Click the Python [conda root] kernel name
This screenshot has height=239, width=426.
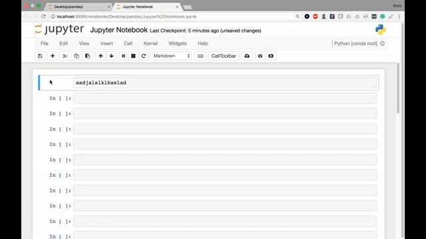coord(355,43)
